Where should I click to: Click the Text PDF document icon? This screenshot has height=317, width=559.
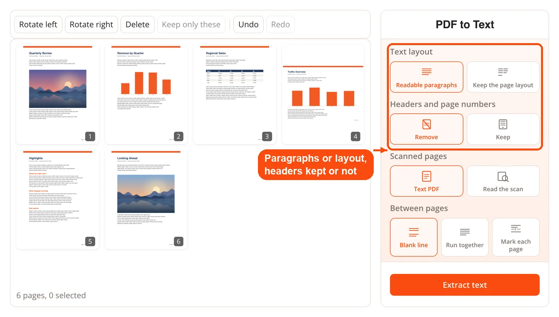click(426, 176)
